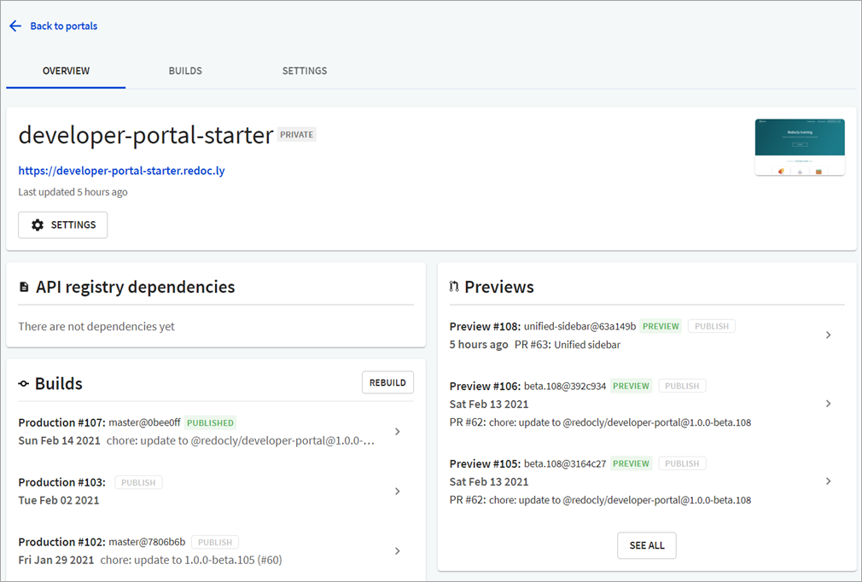862x582 pixels.
Task: Expand Production #107 build chevron
Action: [x=398, y=432]
